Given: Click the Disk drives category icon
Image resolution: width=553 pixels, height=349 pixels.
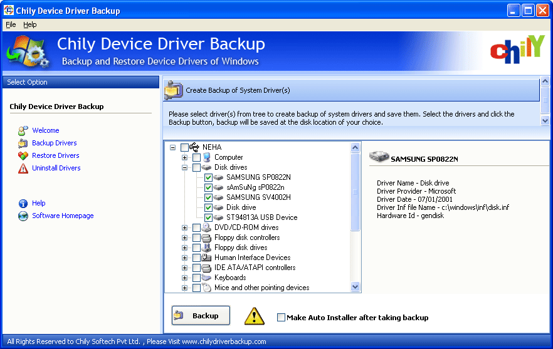Looking at the screenshot, I should pyautogui.click(x=207, y=167).
